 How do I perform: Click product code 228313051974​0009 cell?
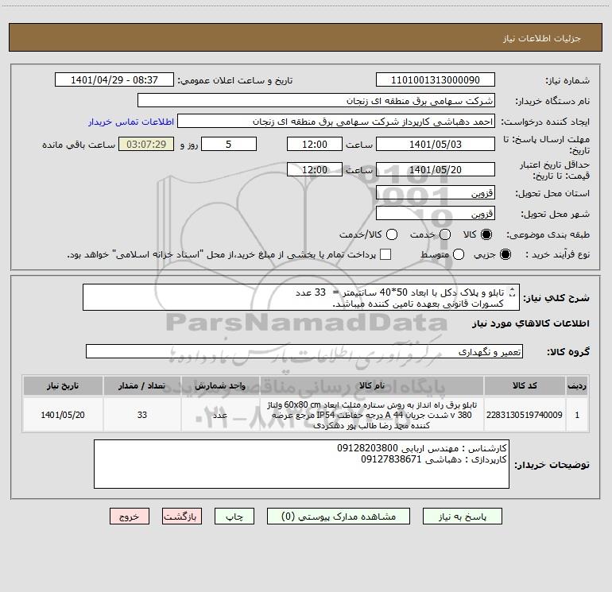click(525, 415)
